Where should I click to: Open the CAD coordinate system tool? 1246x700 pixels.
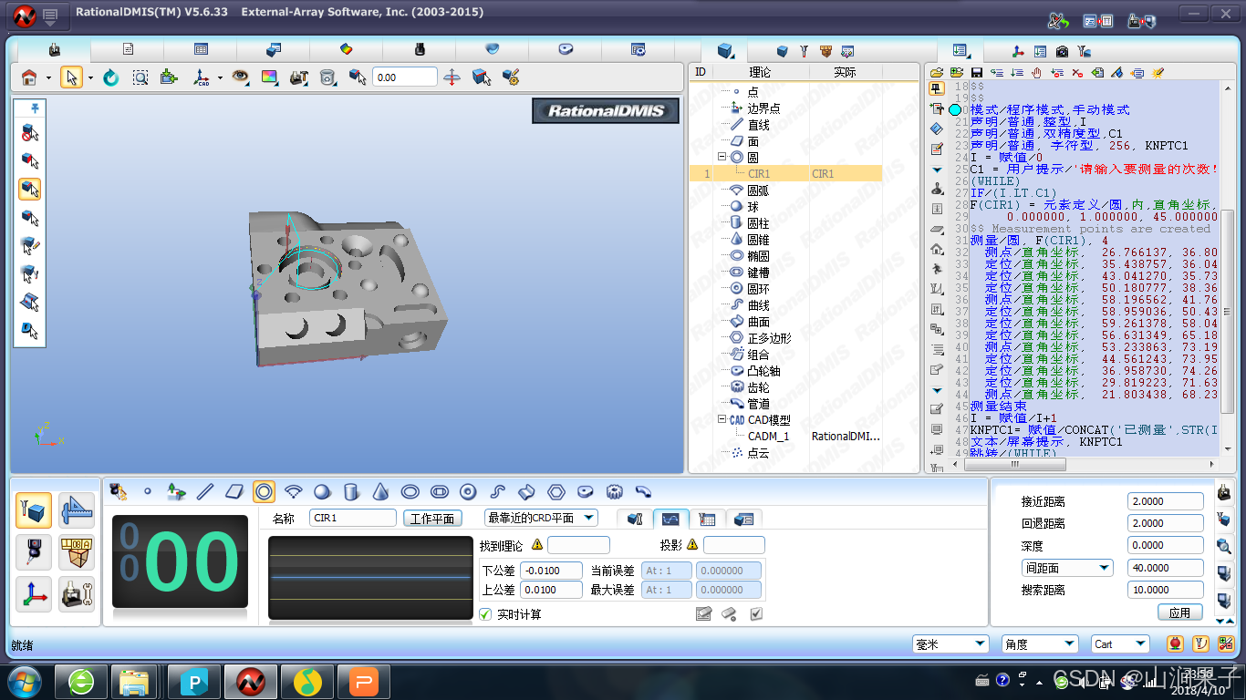[202, 77]
